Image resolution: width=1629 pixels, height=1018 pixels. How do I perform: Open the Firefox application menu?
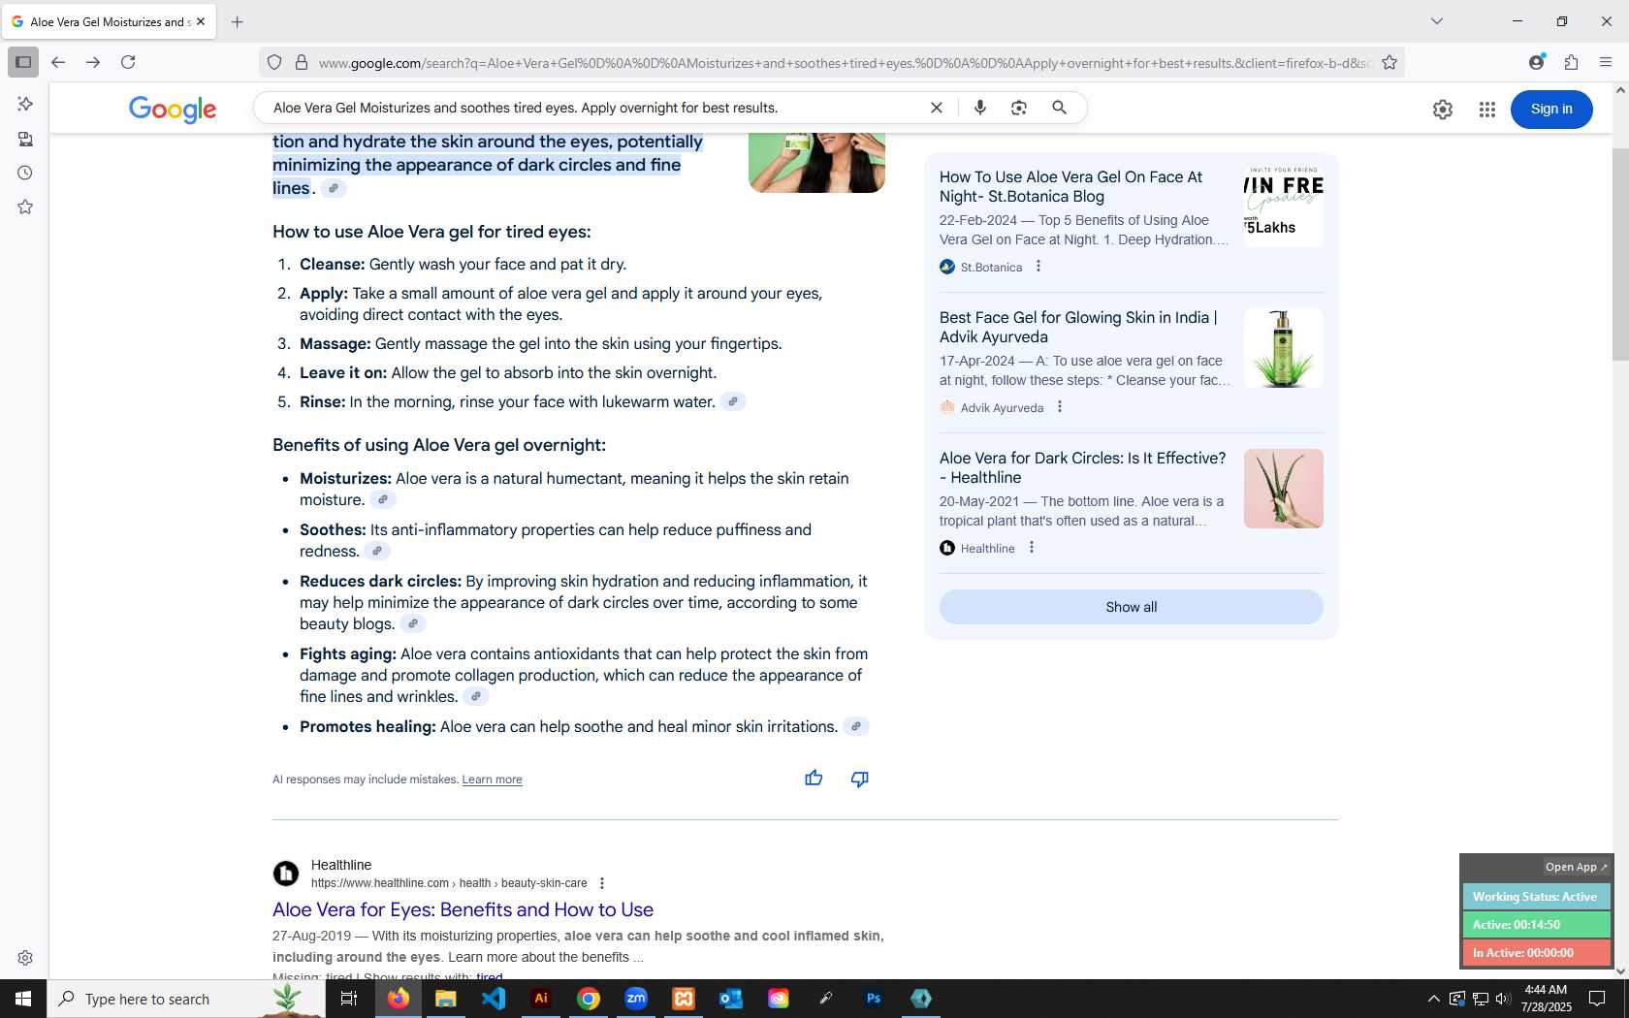pyautogui.click(x=1606, y=62)
